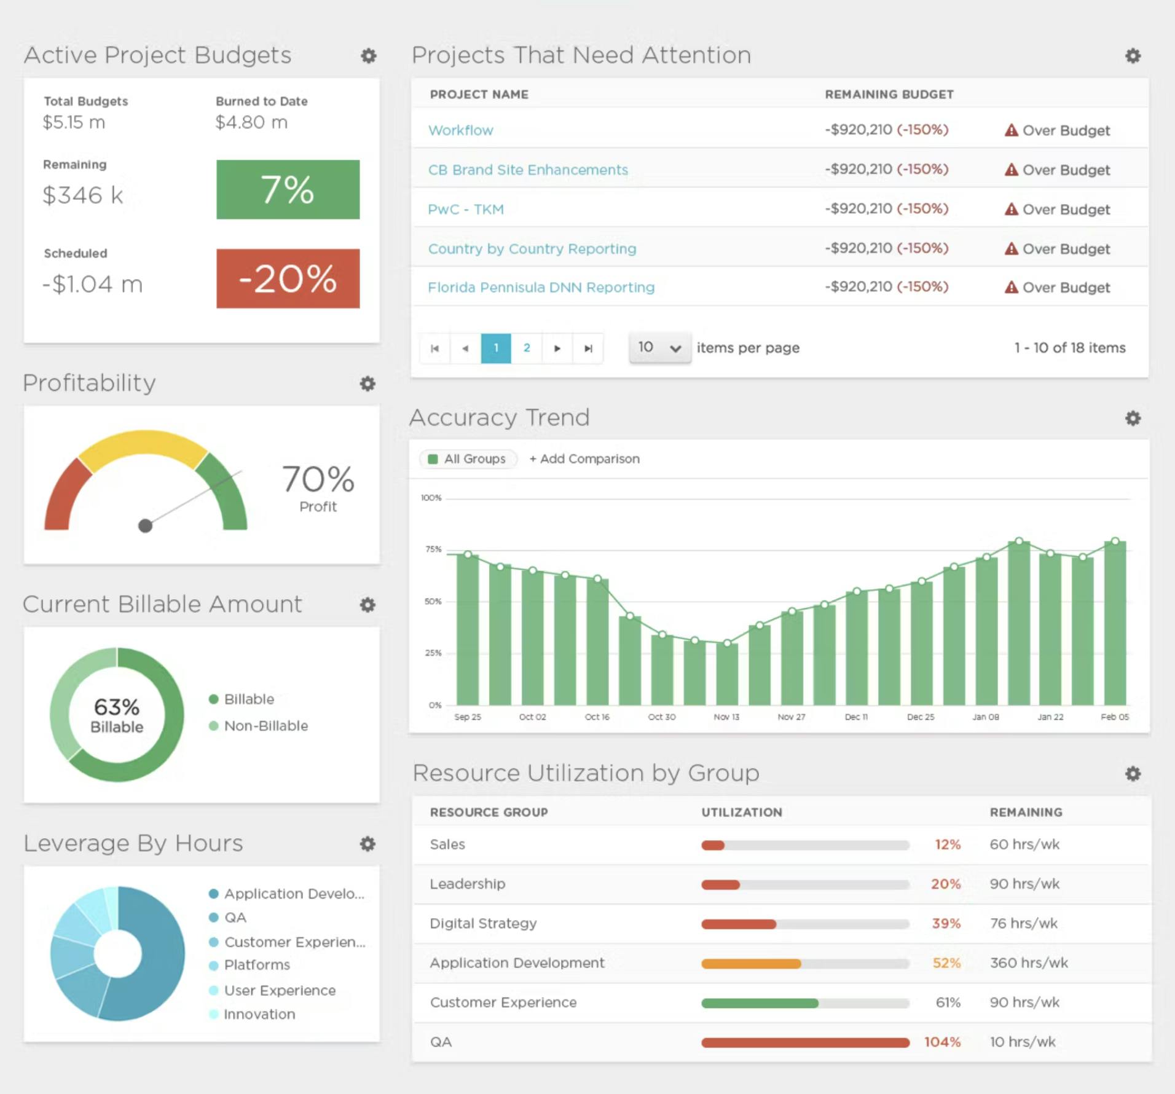Viewport: 1175px width, 1094px height.
Task: Click the $5.15 m total budgets value
Action: [x=74, y=122]
